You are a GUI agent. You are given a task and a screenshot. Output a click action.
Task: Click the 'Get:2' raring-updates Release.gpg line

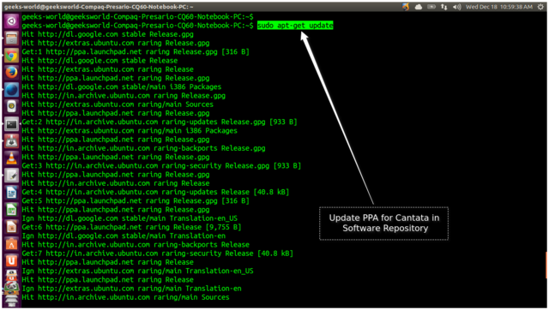point(160,122)
